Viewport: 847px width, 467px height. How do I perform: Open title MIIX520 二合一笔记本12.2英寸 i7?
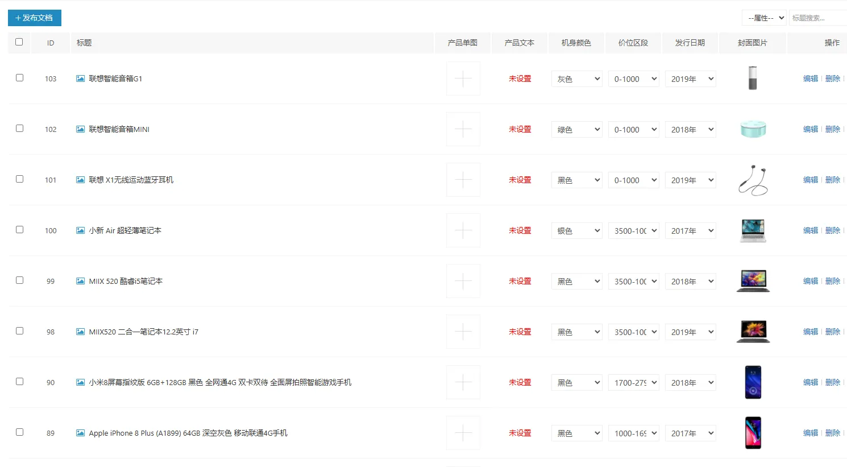point(144,332)
